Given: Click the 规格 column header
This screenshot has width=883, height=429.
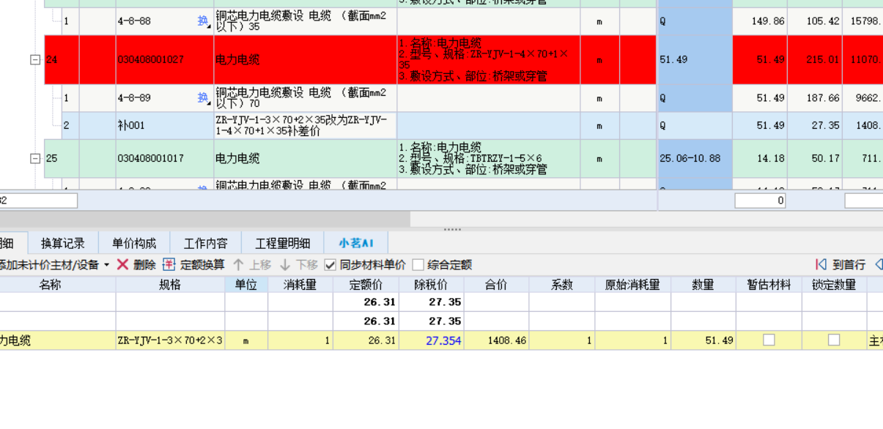Looking at the screenshot, I should (x=169, y=285).
